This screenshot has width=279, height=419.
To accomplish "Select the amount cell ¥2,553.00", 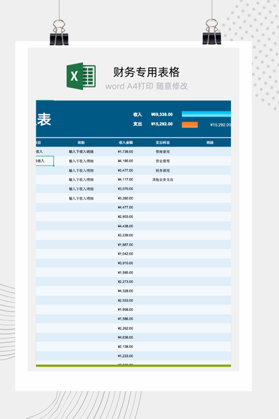I will click(x=126, y=300).
